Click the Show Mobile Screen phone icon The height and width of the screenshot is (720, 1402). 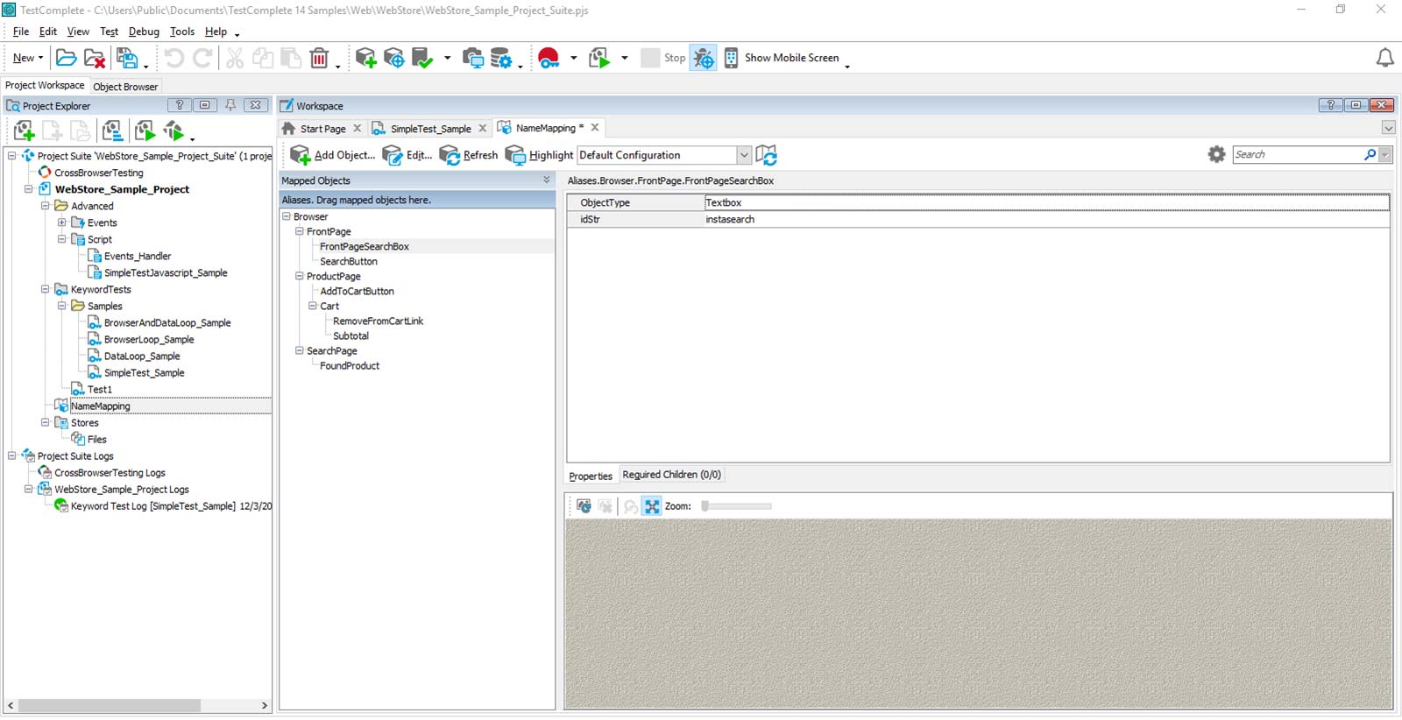(x=731, y=58)
